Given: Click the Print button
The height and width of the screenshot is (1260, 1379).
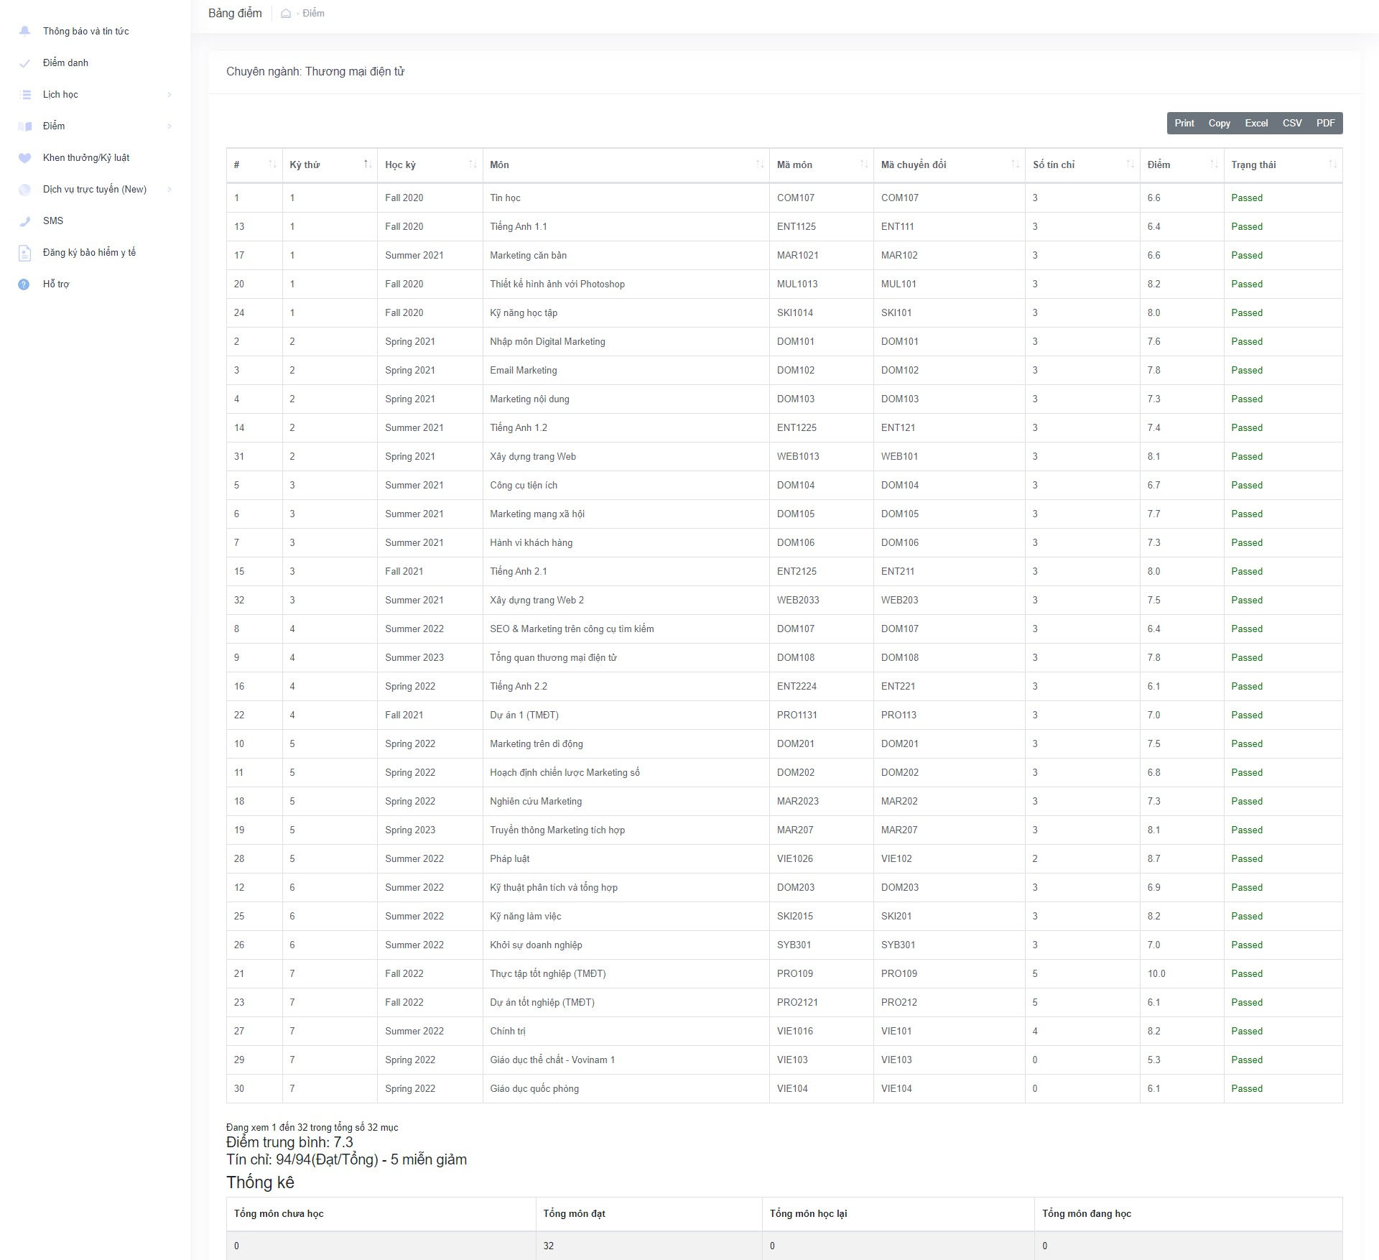Looking at the screenshot, I should 1184,124.
